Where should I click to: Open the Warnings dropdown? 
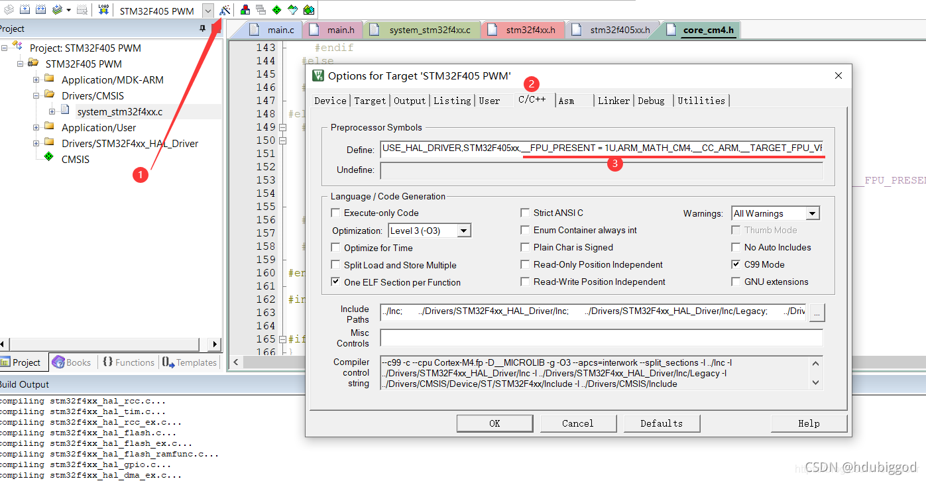pos(813,213)
